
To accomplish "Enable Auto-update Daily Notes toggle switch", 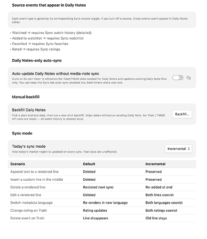I will 178,78.
